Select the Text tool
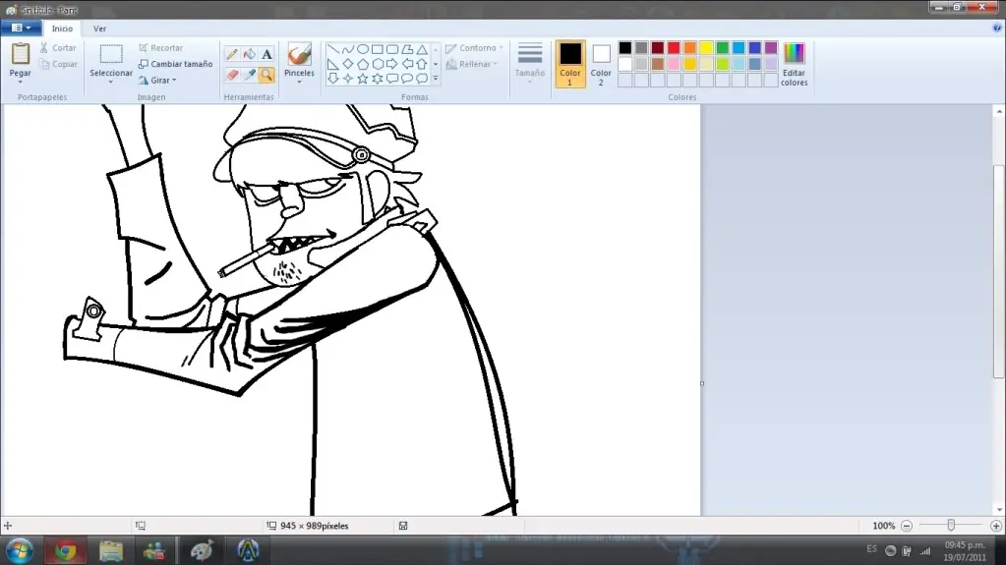Viewport: 1006px width, 565px height. (266, 54)
